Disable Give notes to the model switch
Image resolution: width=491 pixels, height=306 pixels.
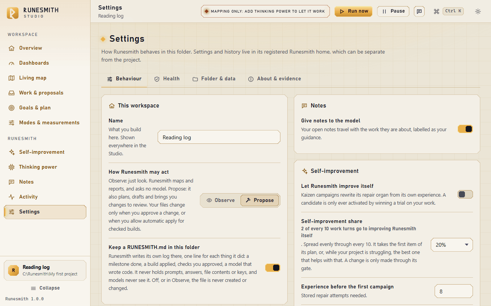(x=465, y=129)
